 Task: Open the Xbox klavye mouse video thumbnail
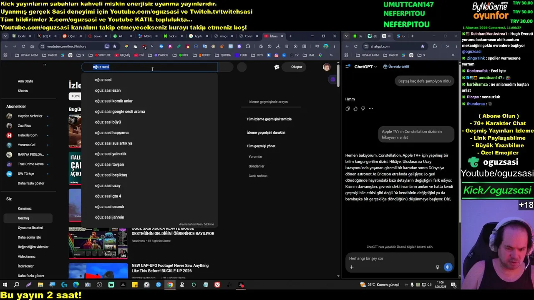click(x=98, y=243)
